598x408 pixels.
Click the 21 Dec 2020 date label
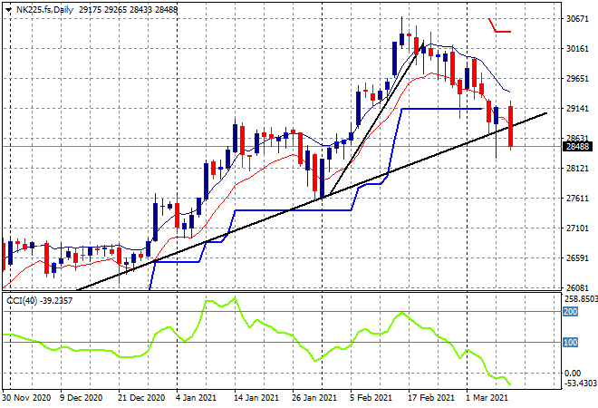point(141,398)
